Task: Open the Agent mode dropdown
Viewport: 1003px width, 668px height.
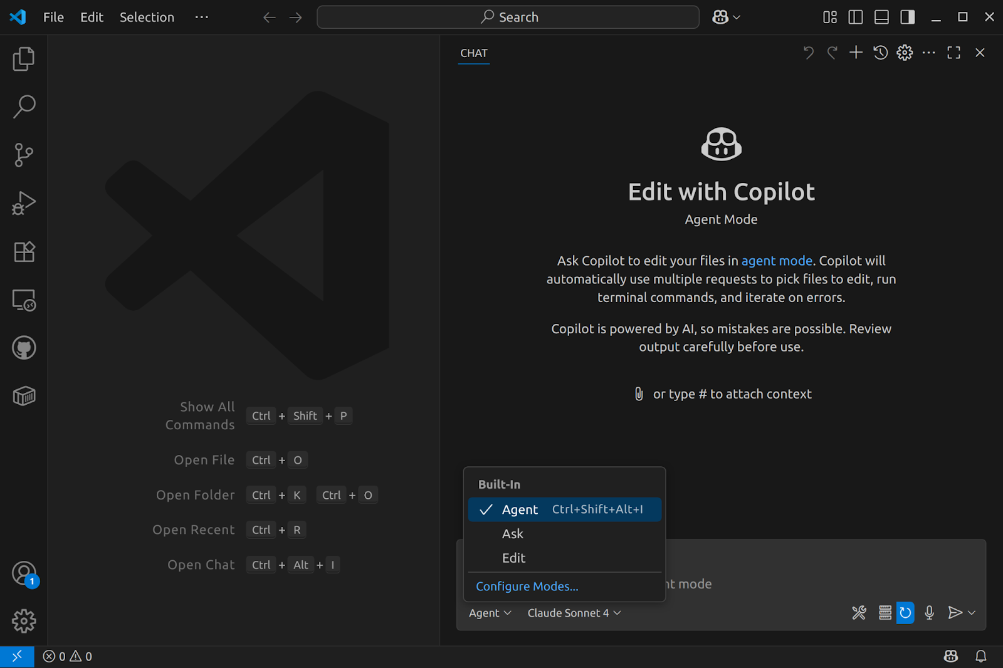Action: (490, 613)
